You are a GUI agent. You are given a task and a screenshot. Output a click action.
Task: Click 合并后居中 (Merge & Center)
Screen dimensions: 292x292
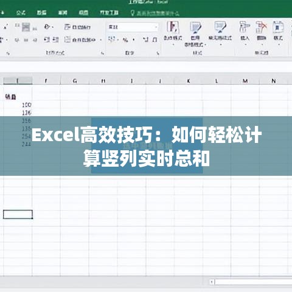tap(80, 40)
